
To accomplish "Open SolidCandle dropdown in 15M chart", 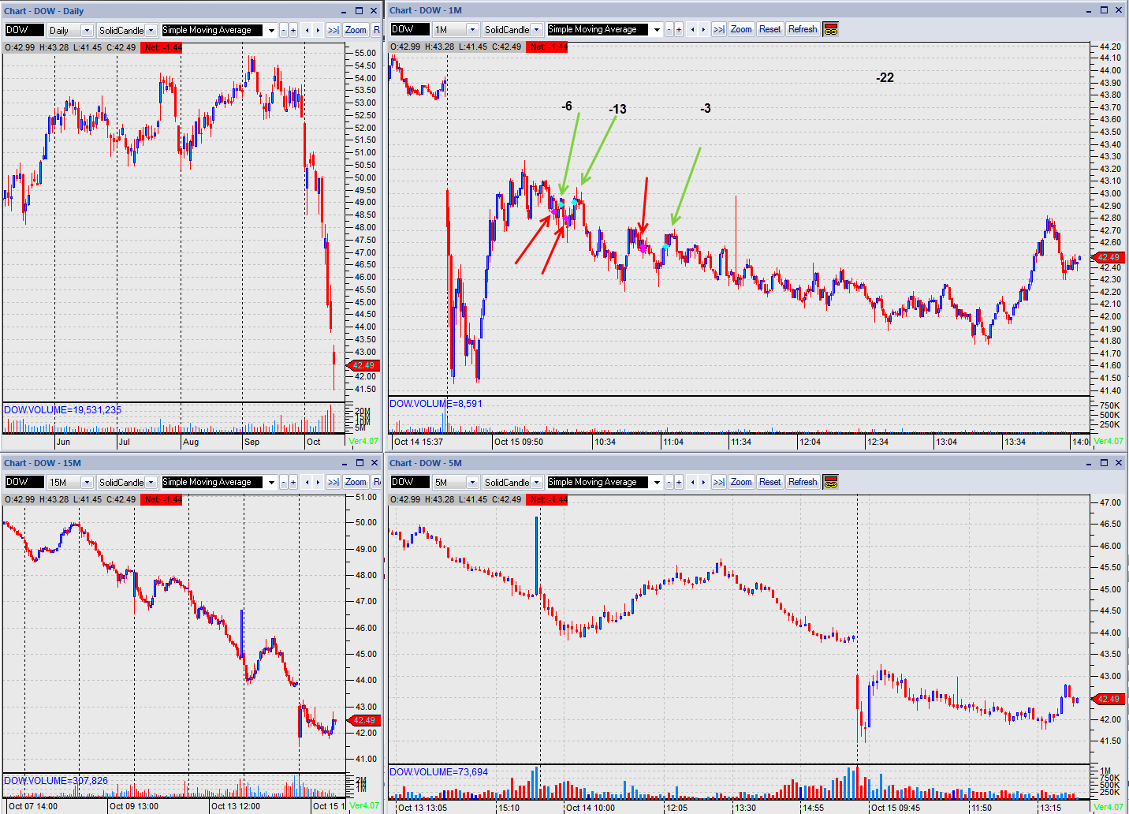I will point(151,482).
